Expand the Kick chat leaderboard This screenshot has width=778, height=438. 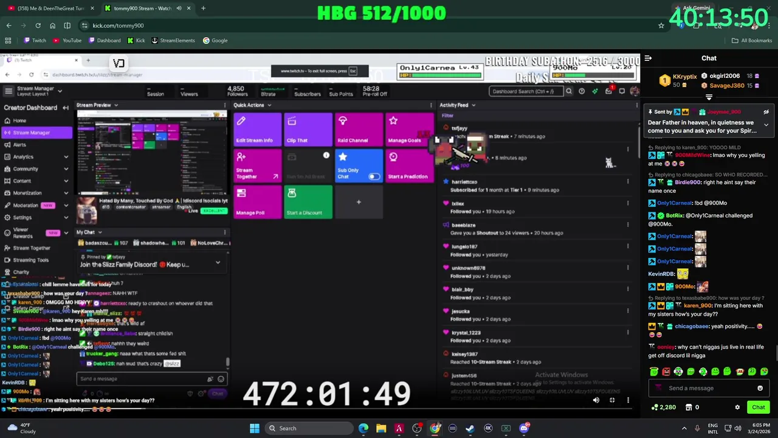coord(709,97)
